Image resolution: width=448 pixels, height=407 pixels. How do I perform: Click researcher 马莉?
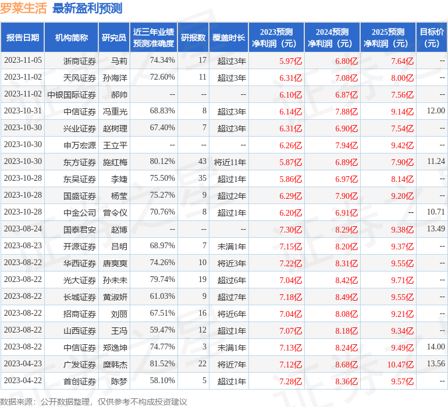click(119, 61)
